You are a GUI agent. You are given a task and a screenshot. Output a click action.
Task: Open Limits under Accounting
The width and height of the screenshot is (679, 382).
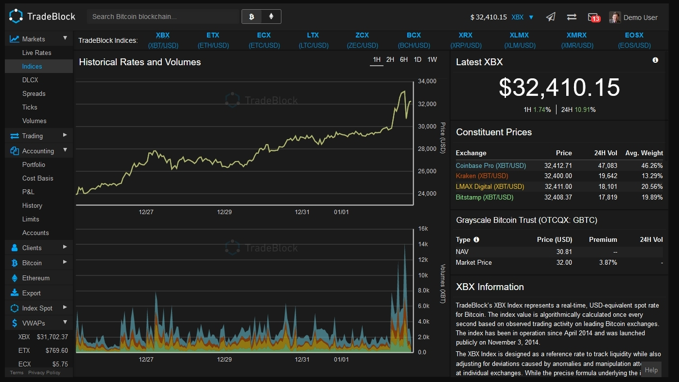coord(31,219)
